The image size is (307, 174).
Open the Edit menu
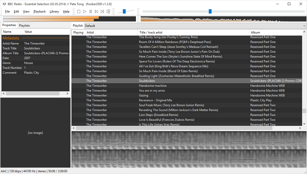click(x=16, y=12)
